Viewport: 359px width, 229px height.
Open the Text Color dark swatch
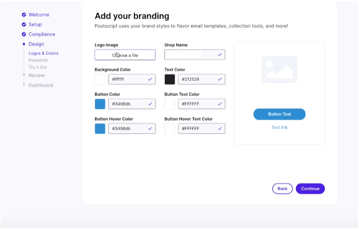[x=169, y=79]
